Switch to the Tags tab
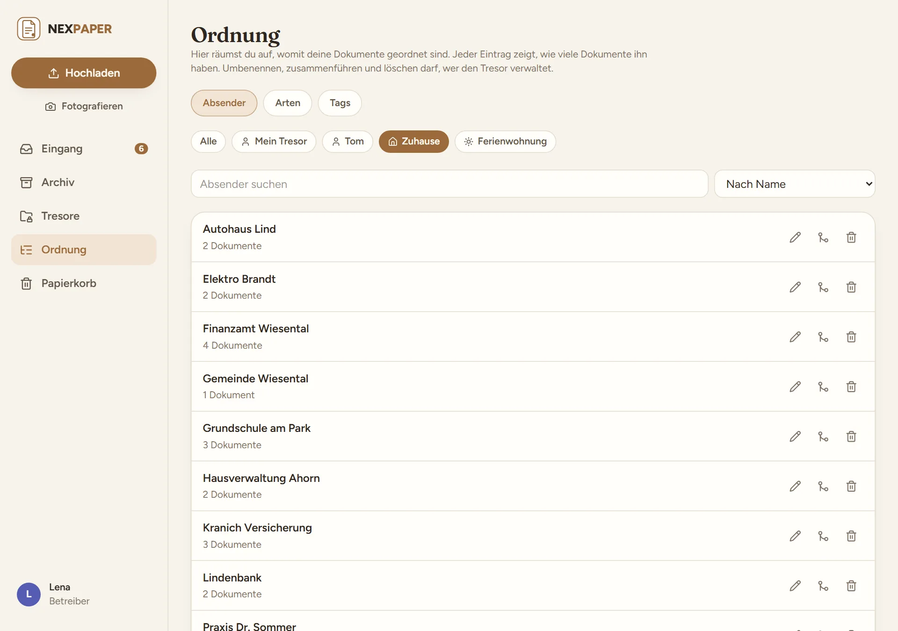This screenshot has width=898, height=631. click(x=340, y=103)
